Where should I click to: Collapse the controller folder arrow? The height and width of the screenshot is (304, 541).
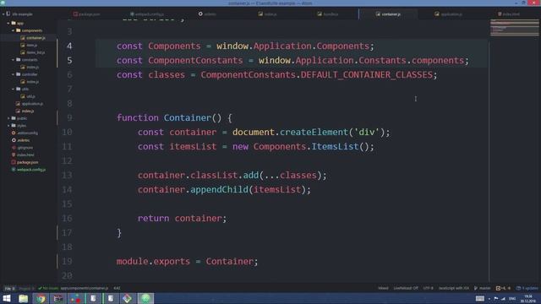[x=14, y=74]
